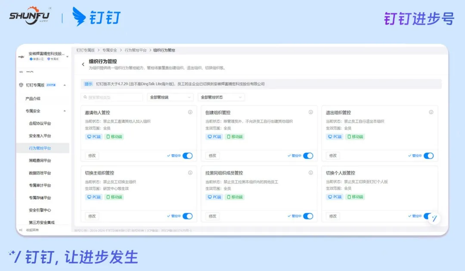Focus the 搜索管控类型 search field
This screenshot has height=271, width=465.
coord(112,97)
